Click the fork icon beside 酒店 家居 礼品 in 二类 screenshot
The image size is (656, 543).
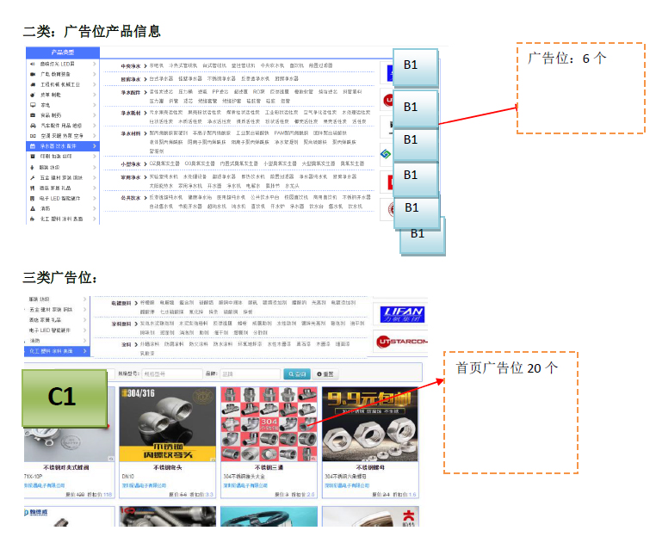click(32, 188)
